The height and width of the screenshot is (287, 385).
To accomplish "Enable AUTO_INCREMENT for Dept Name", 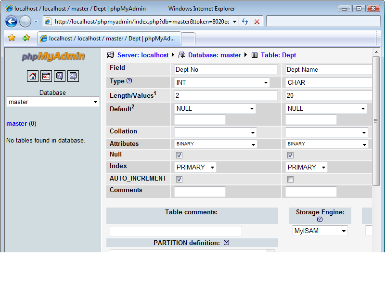I will (291, 179).
